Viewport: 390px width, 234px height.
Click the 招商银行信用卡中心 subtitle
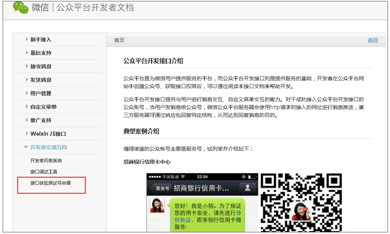tap(147, 162)
